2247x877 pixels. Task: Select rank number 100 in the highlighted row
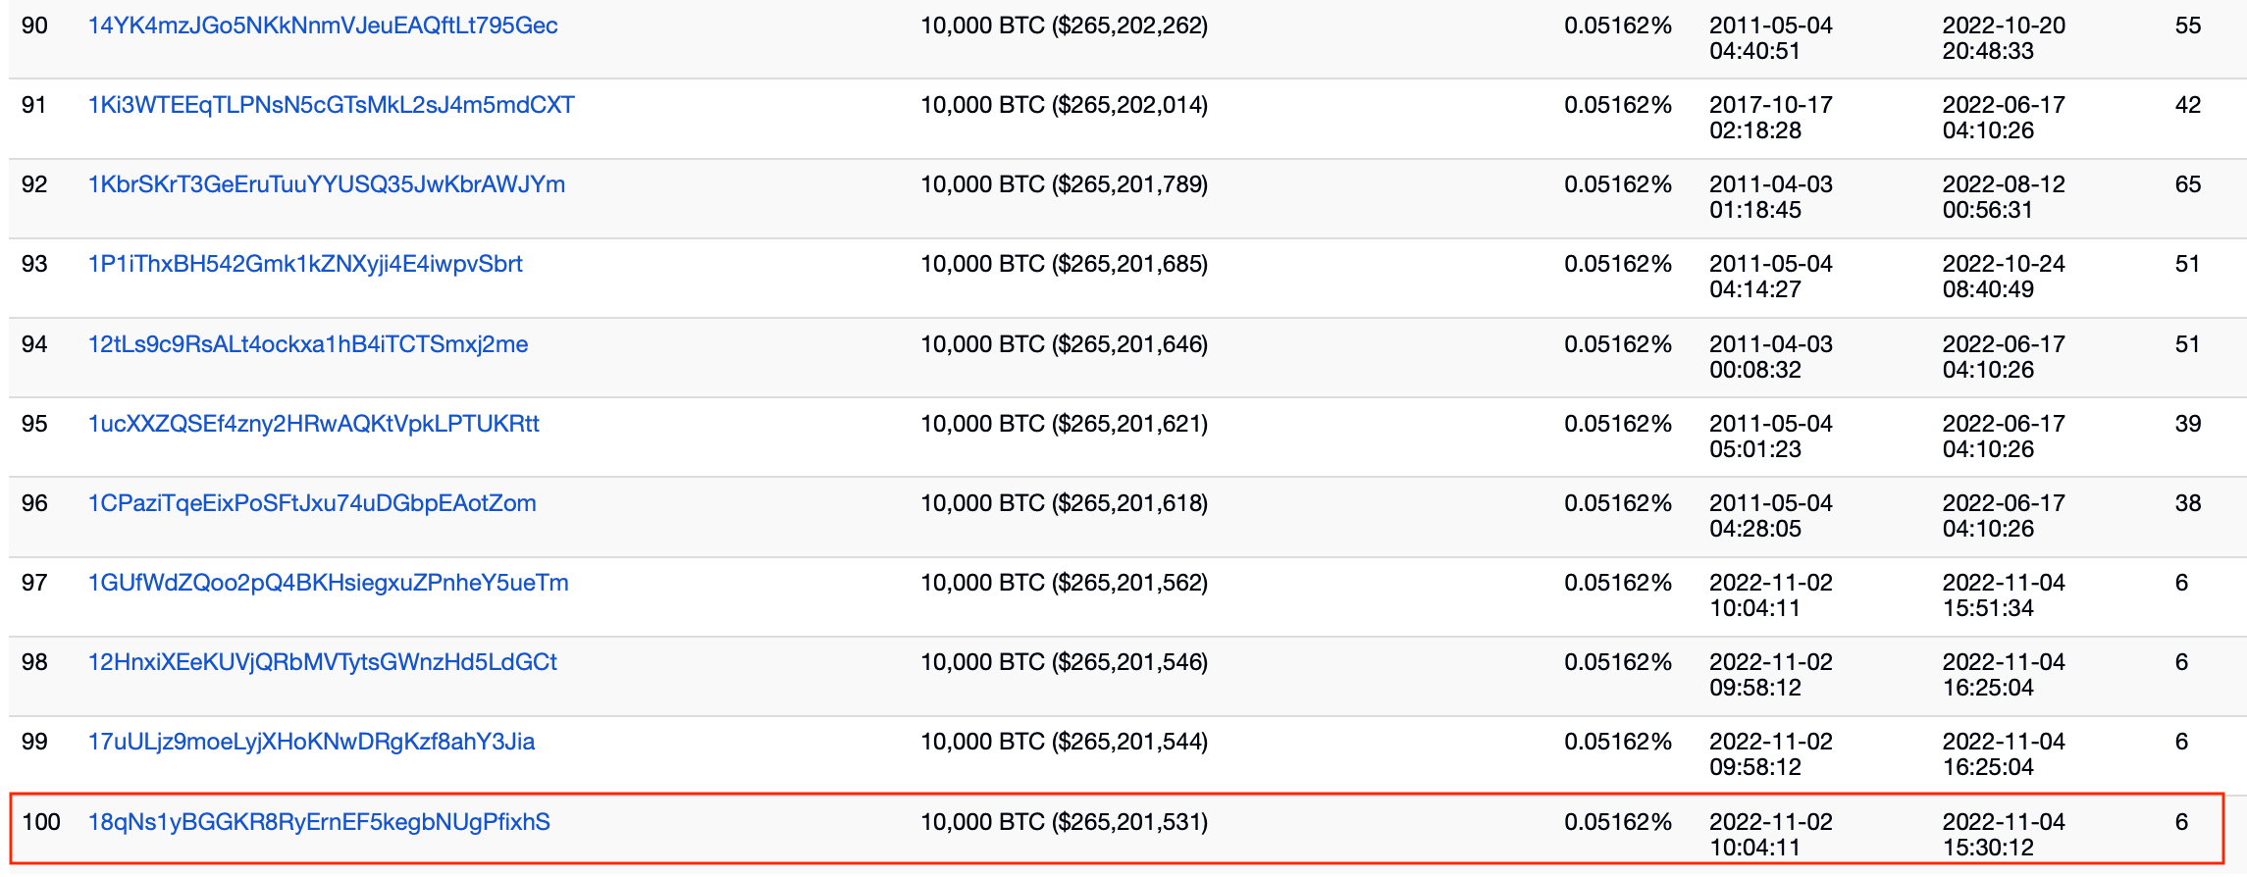pyautogui.click(x=41, y=823)
